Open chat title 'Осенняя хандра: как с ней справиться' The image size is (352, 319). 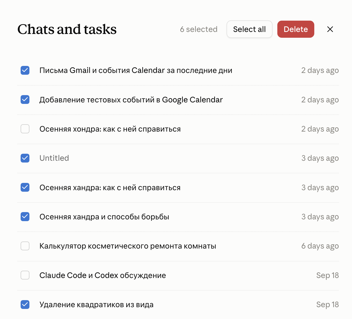point(110,188)
